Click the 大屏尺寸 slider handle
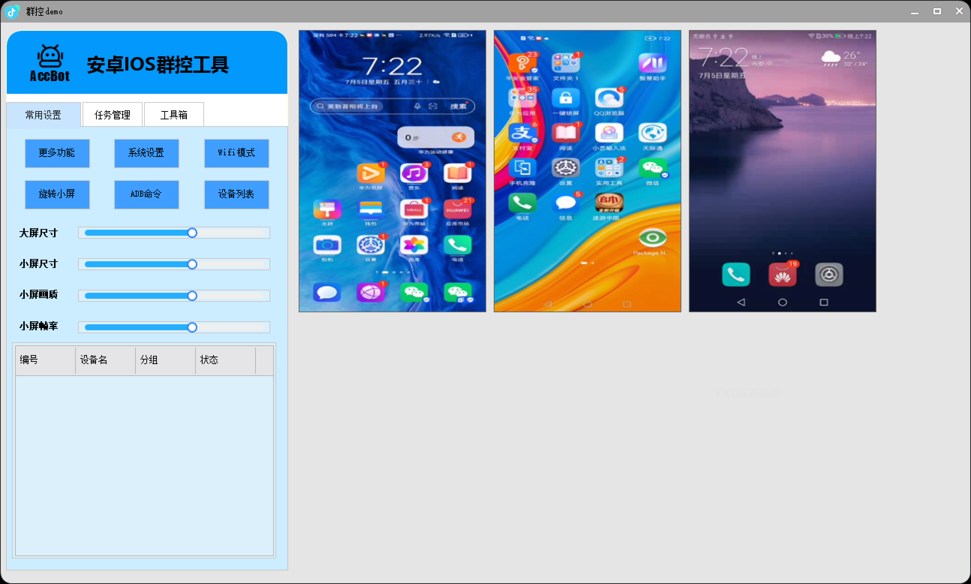This screenshot has height=584, width=971. tap(192, 233)
